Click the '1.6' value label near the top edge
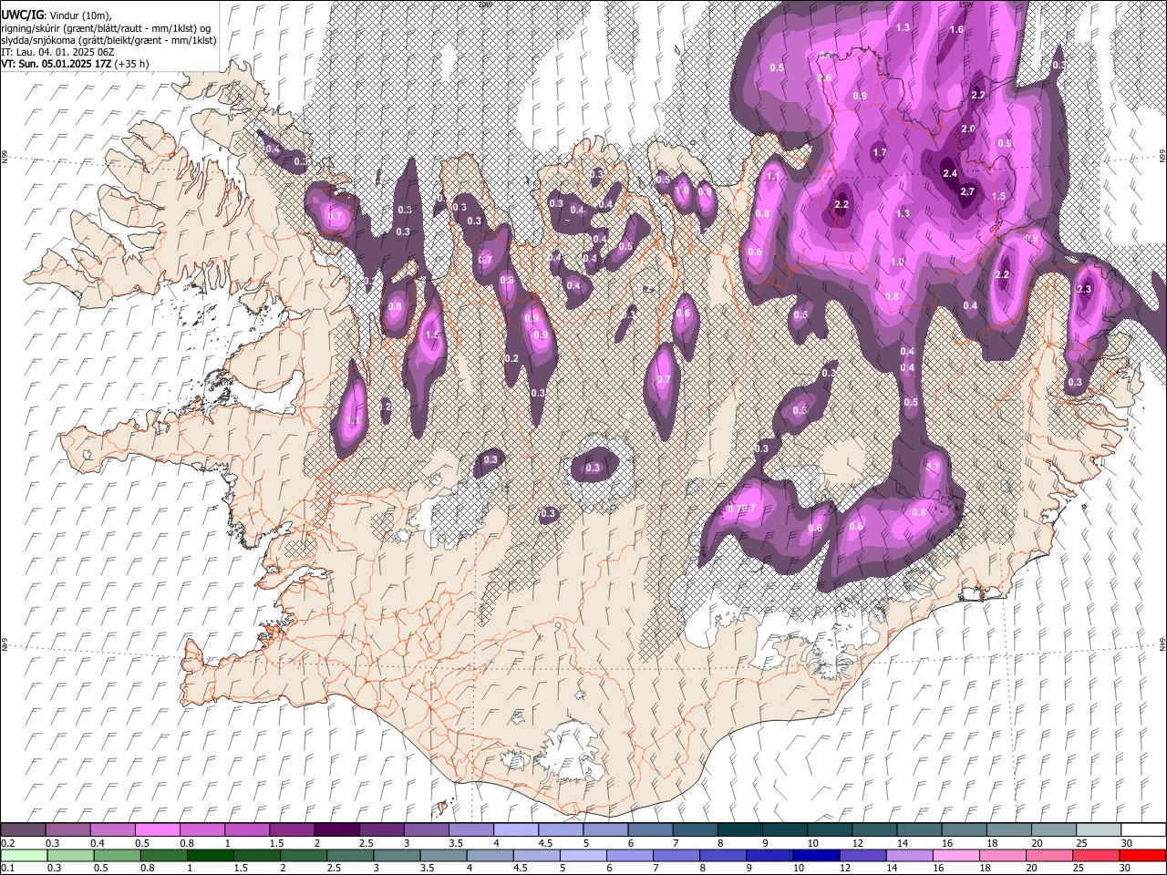This screenshot has width=1167, height=875. pyautogui.click(x=956, y=29)
